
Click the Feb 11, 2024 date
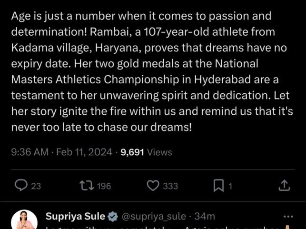[x=84, y=152]
